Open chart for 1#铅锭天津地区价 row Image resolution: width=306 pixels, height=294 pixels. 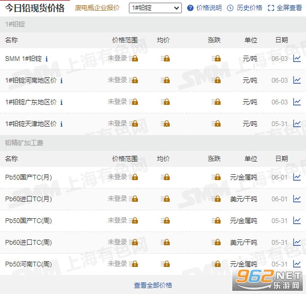click(297, 123)
